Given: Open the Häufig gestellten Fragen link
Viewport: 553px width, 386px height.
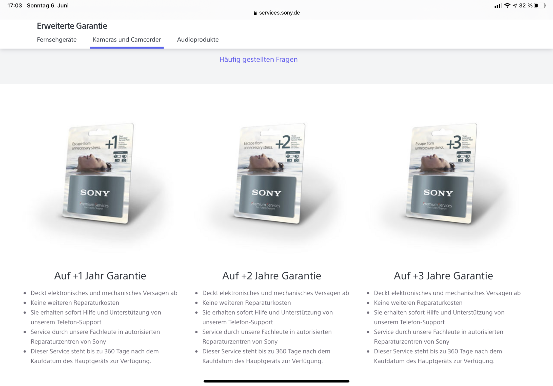Looking at the screenshot, I should 258,59.
